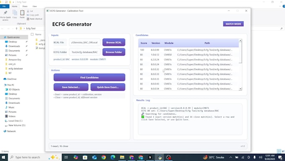
Task: Select candidate row with version 8.0.0.43
Action: coord(189,84)
